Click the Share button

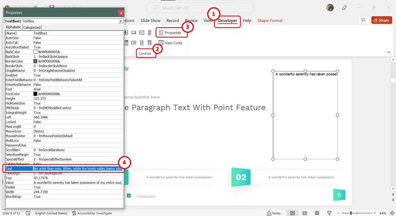[381, 20]
